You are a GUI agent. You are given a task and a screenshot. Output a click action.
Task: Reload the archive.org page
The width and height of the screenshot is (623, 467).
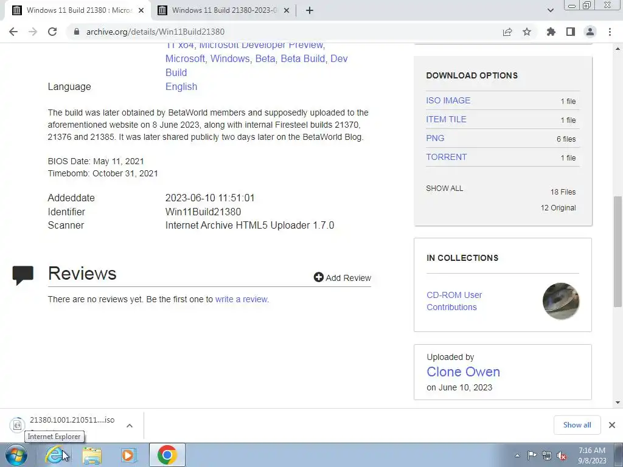point(52,32)
